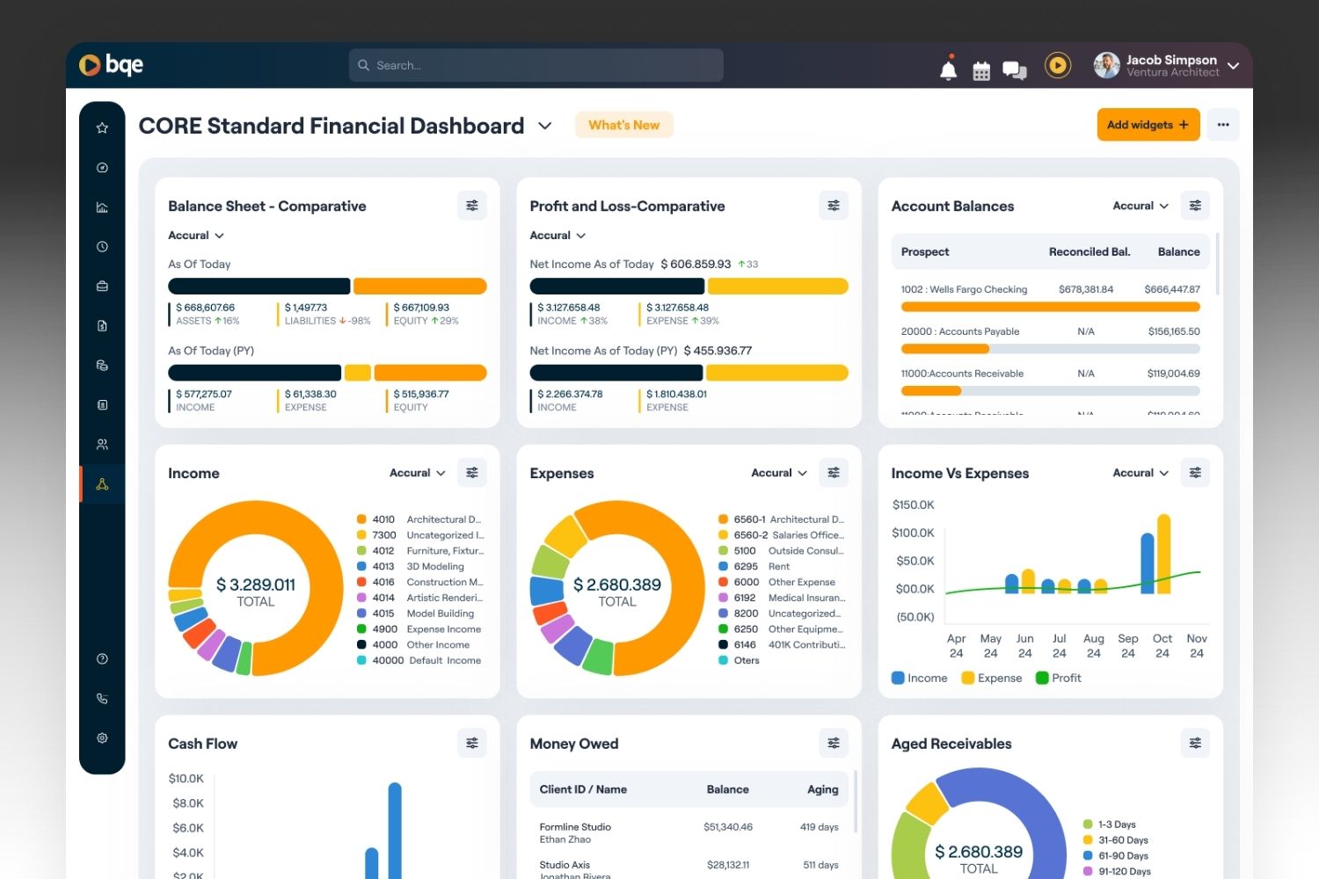Sort by Prospect column header
This screenshot has width=1319, height=879.
925,252
